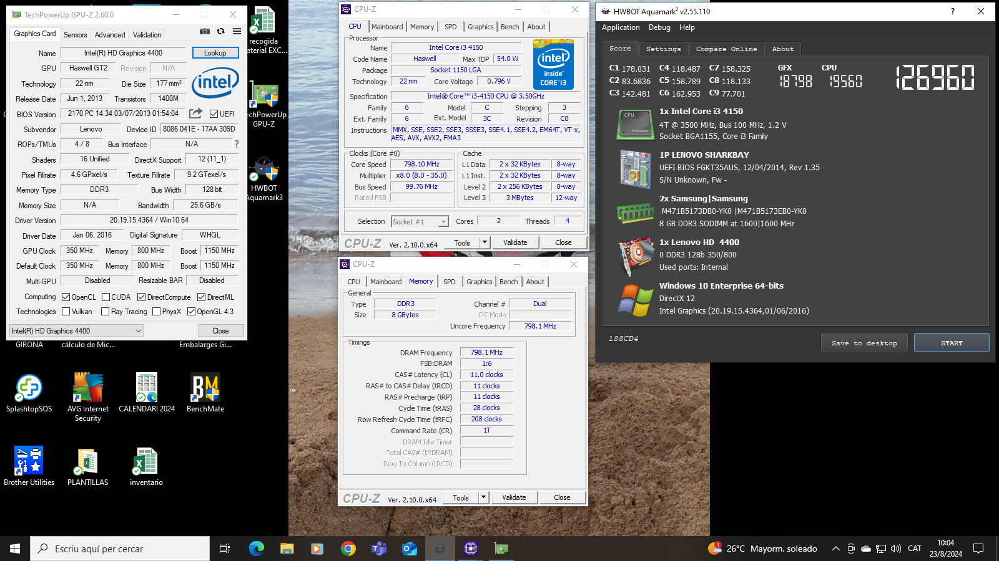
Task: Click the volume icon in system tray
Action: click(x=896, y=549)
